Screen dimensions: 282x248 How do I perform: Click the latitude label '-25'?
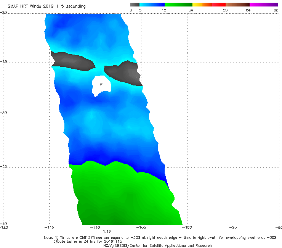[3, 61]
